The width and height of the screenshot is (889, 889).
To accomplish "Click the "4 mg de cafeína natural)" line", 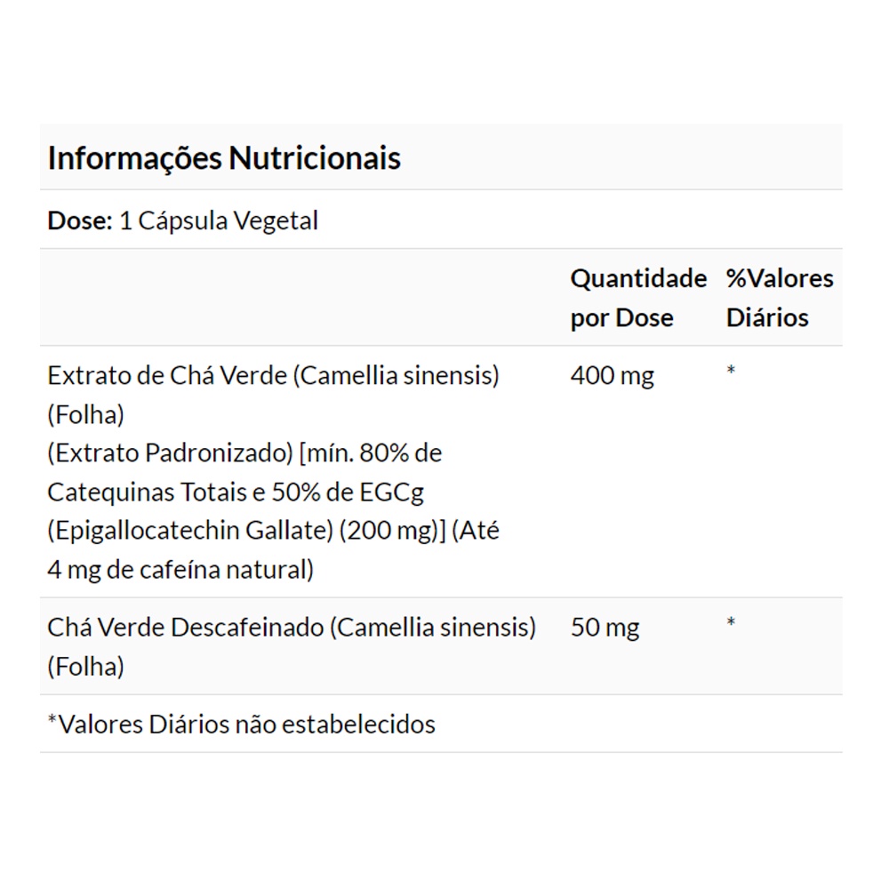I will [180, 569].
